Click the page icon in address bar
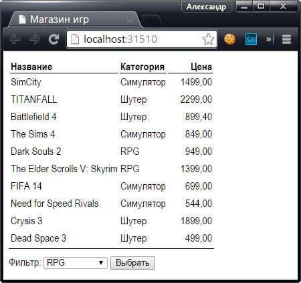 click(x=75, y=39)
